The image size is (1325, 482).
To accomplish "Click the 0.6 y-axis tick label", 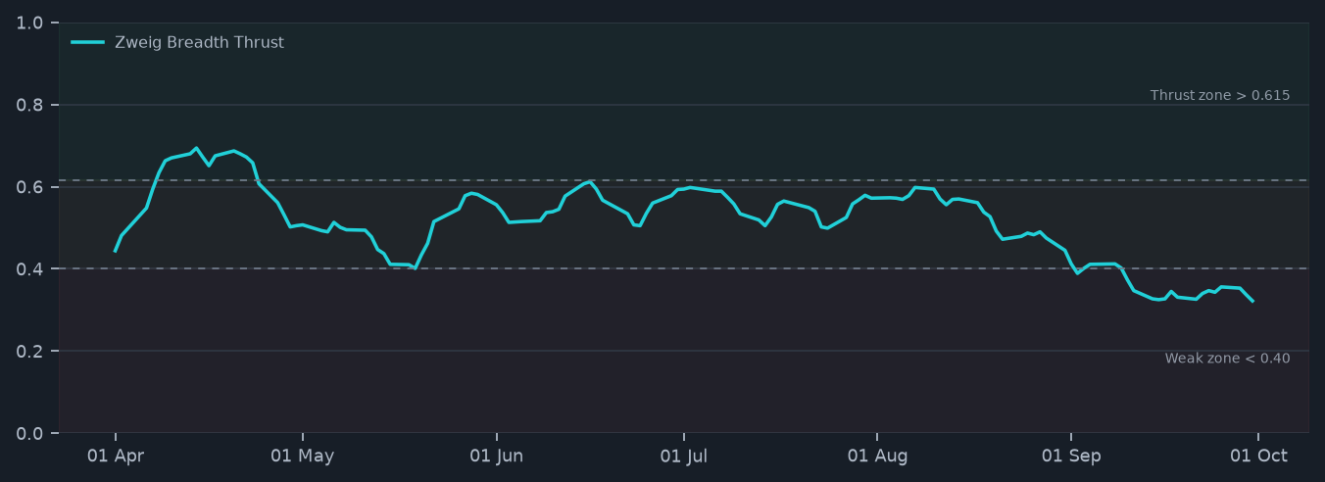I will click(x=30, y=187).
